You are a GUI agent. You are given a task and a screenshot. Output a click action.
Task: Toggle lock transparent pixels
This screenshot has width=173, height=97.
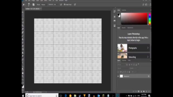(121, 72)
